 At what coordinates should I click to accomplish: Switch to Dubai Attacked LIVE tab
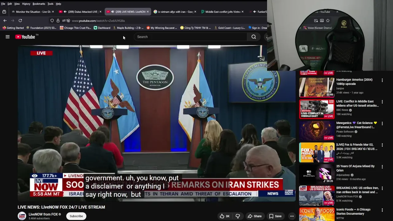point(81,12)
